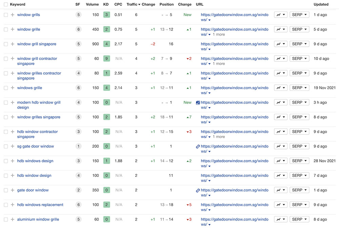This screenshot has width=339, height=228.
Task: Show the 1 more URL for hdb window contractor singapore
Action: (219, 137)
